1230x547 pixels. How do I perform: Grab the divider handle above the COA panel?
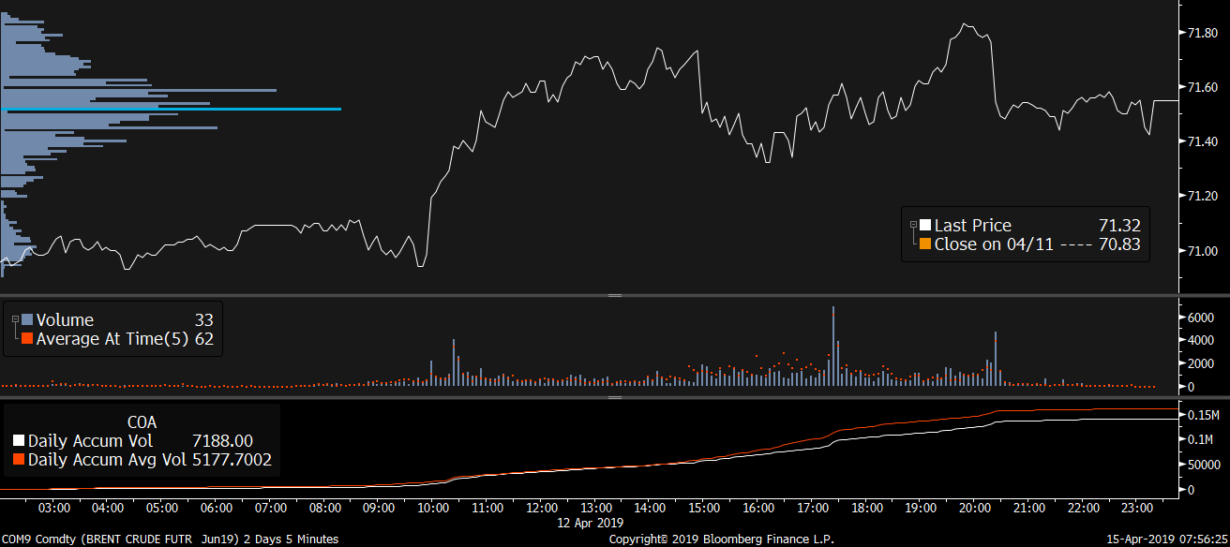click(615, 397)
